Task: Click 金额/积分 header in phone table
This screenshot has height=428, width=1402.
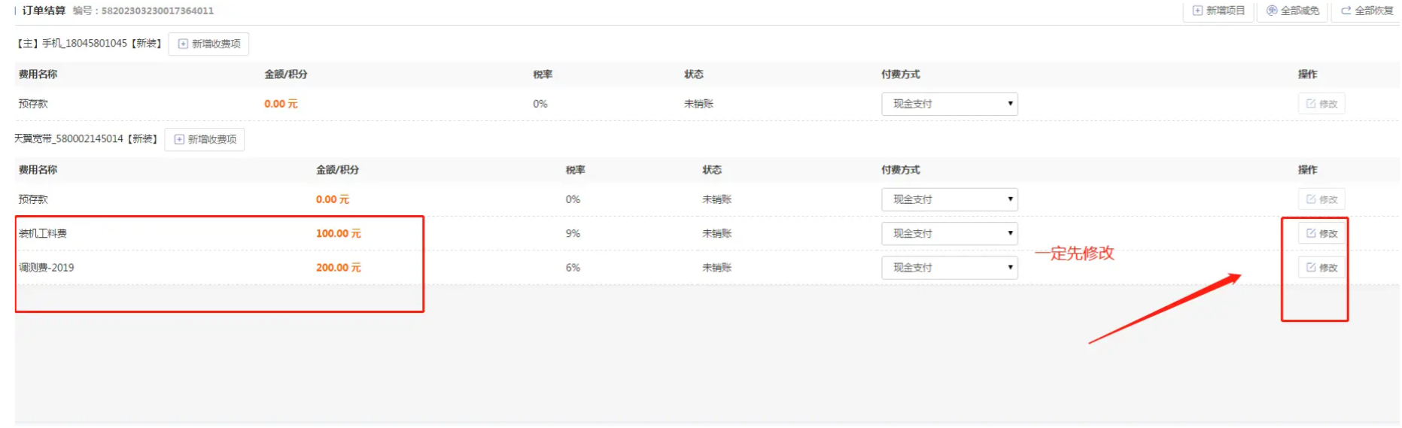Action: pos(286,74)
